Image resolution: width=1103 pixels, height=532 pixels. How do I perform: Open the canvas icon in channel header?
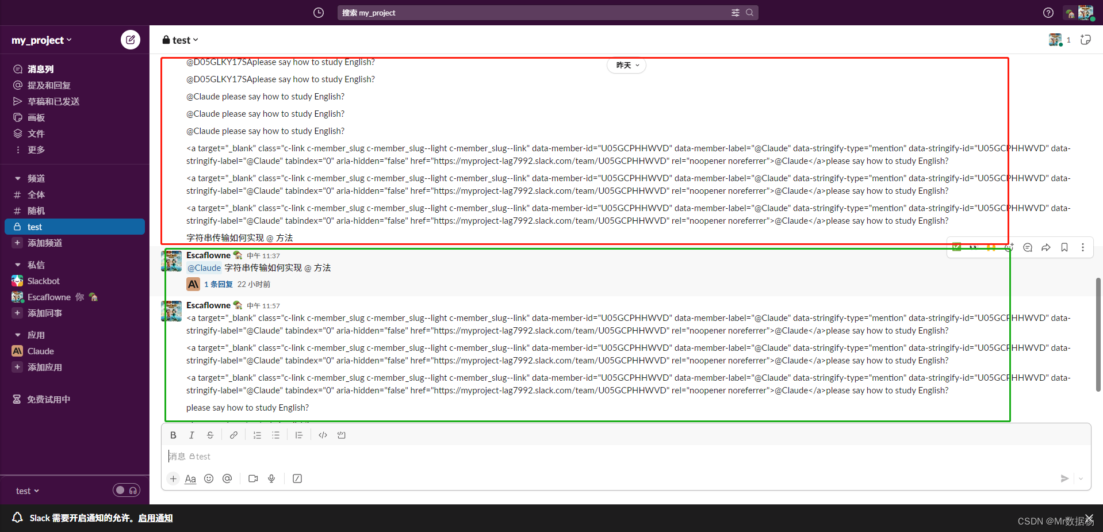click(1085, 40)
